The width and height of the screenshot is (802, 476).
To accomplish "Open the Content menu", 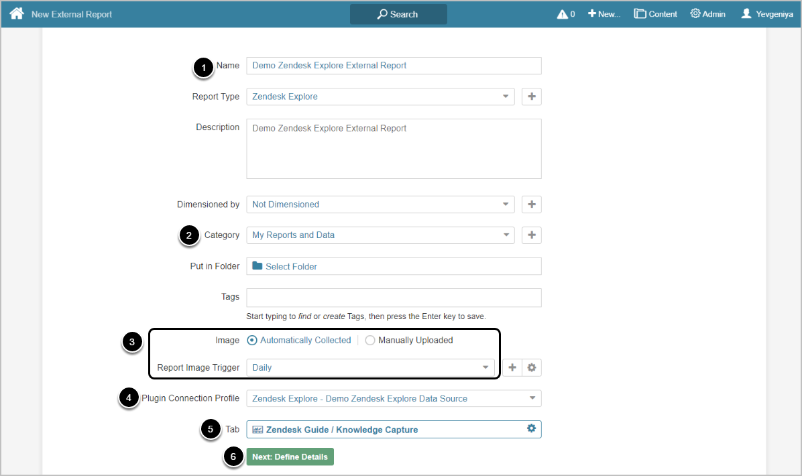I will click(656, 14).
